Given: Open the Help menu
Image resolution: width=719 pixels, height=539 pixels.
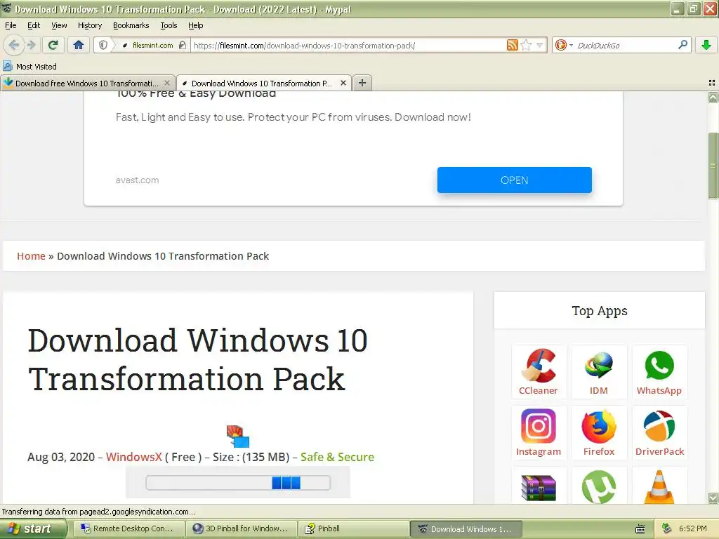Looking at the screenshot, I should coord(195,25).
